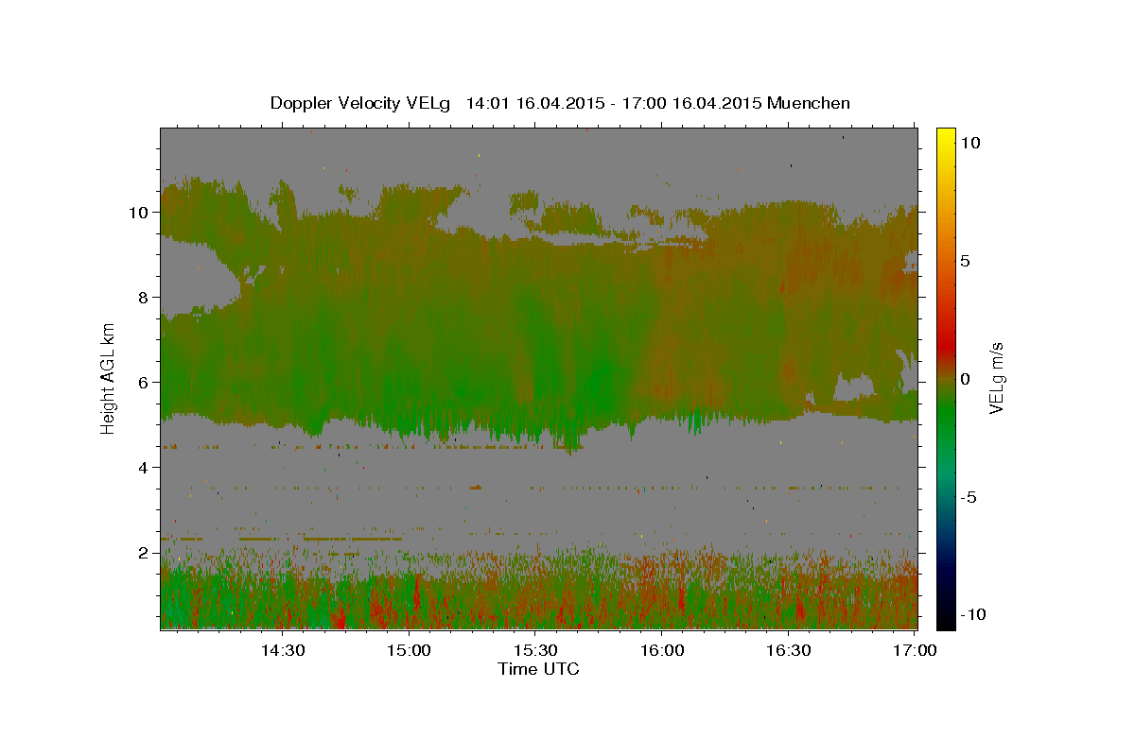Click the 15:00 time tick label
This screenshot has height=756, width=1135.
point(409,651)
